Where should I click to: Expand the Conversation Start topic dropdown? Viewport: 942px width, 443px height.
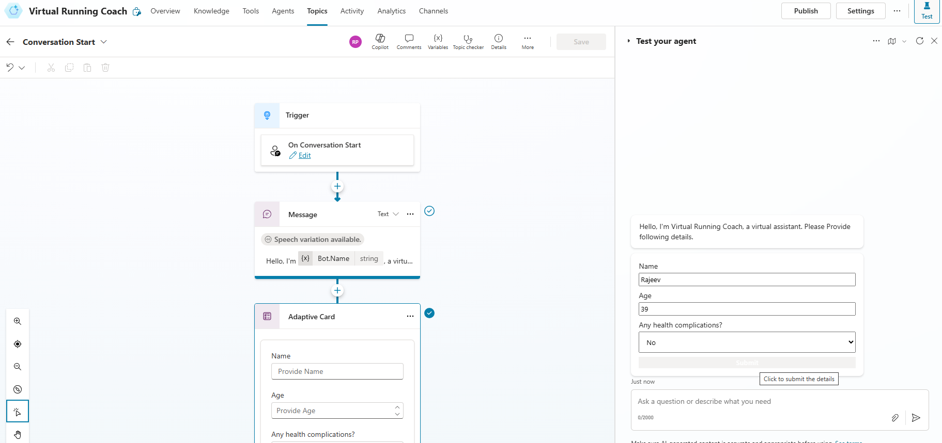(x=104, y=42)
